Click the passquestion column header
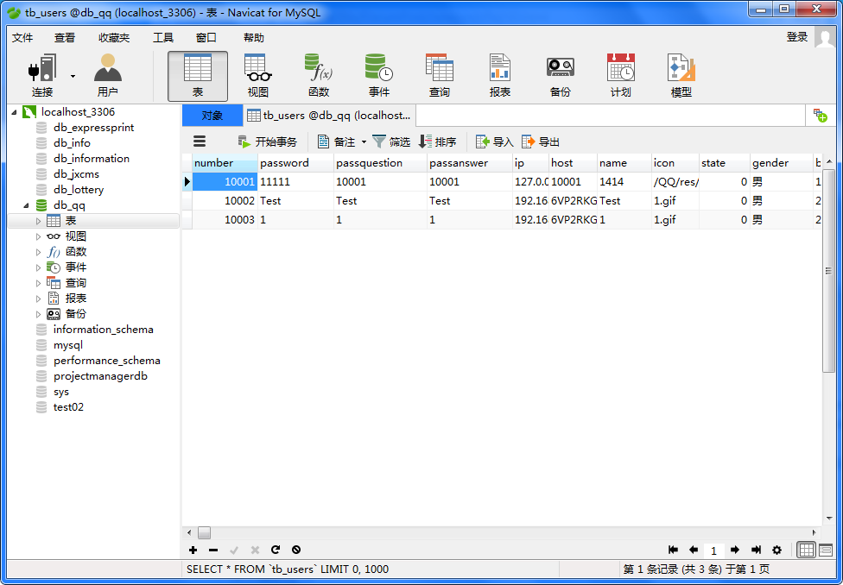843x585 pixels. coord(381,163)
